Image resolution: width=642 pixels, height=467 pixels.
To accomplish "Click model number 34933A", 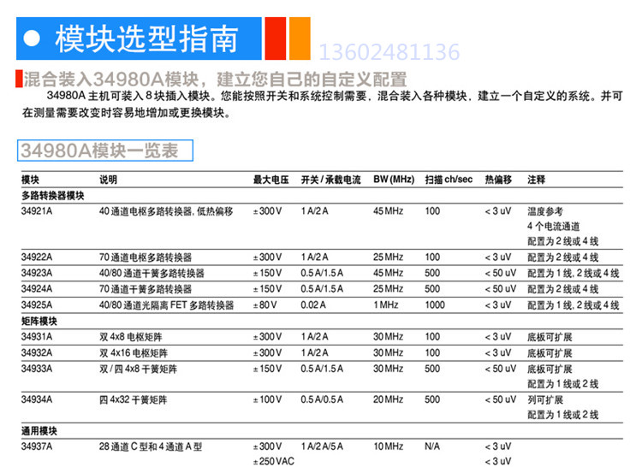I will coord(37,369).
